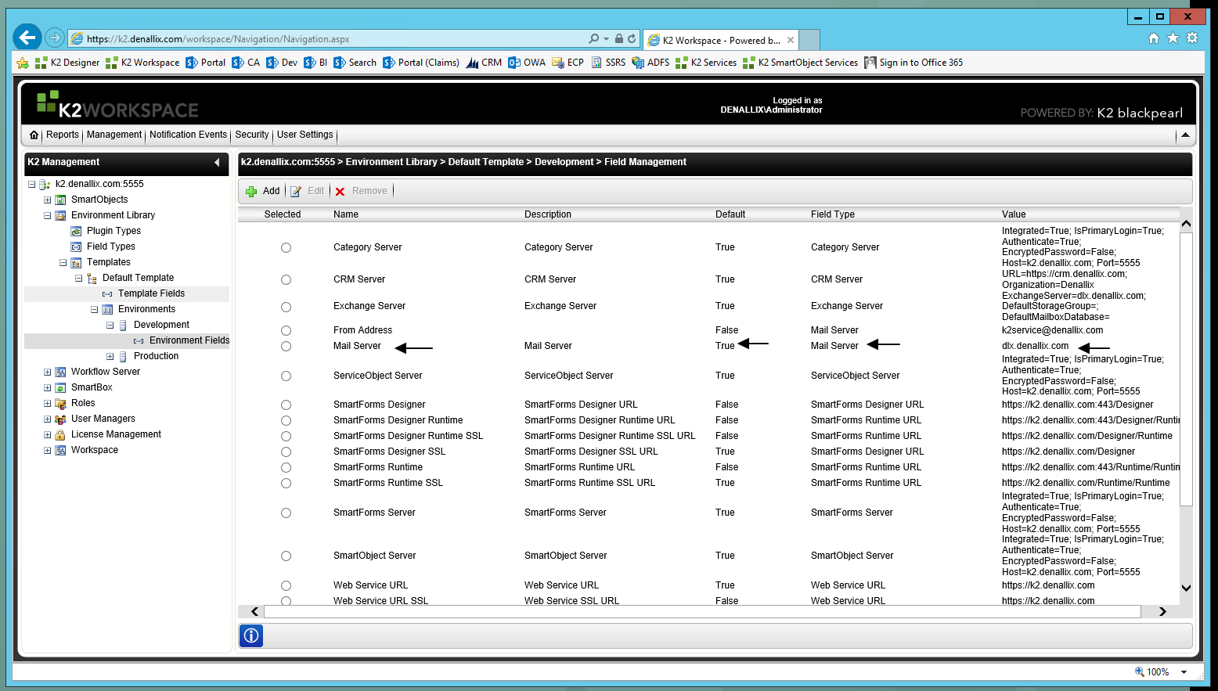Select the Environment Fields tree item
This screenshot has width=1218, height=691.
[189, 340]
